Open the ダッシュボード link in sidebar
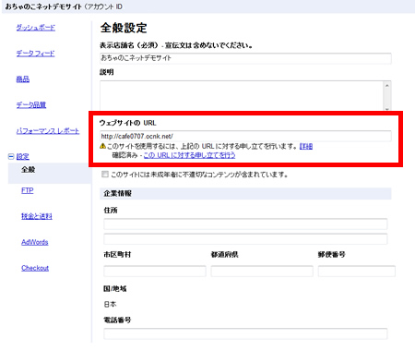Image resolution: width=415 pixels, height=351 pixels. pos(36,28)
